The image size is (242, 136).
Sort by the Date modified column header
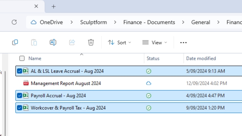point(201,59)
